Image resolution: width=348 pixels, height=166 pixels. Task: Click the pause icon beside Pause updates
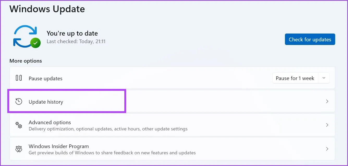pyautogui.click(x=19, y=78)
